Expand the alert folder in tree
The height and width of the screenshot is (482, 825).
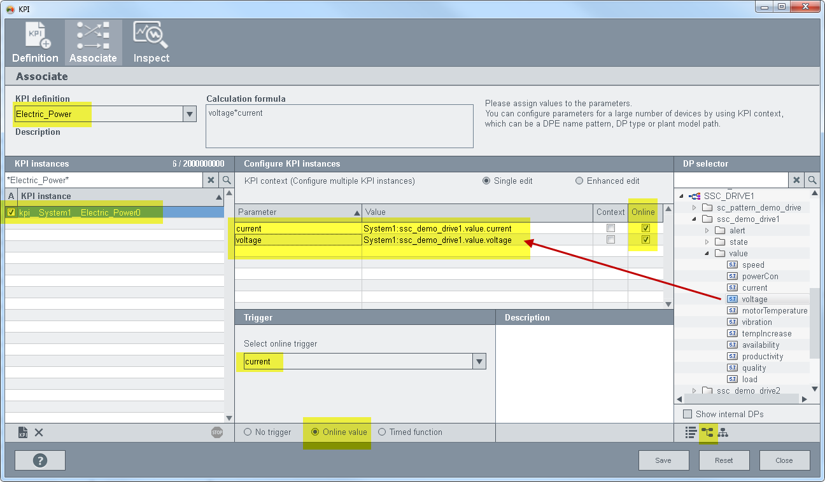(707, 231)
